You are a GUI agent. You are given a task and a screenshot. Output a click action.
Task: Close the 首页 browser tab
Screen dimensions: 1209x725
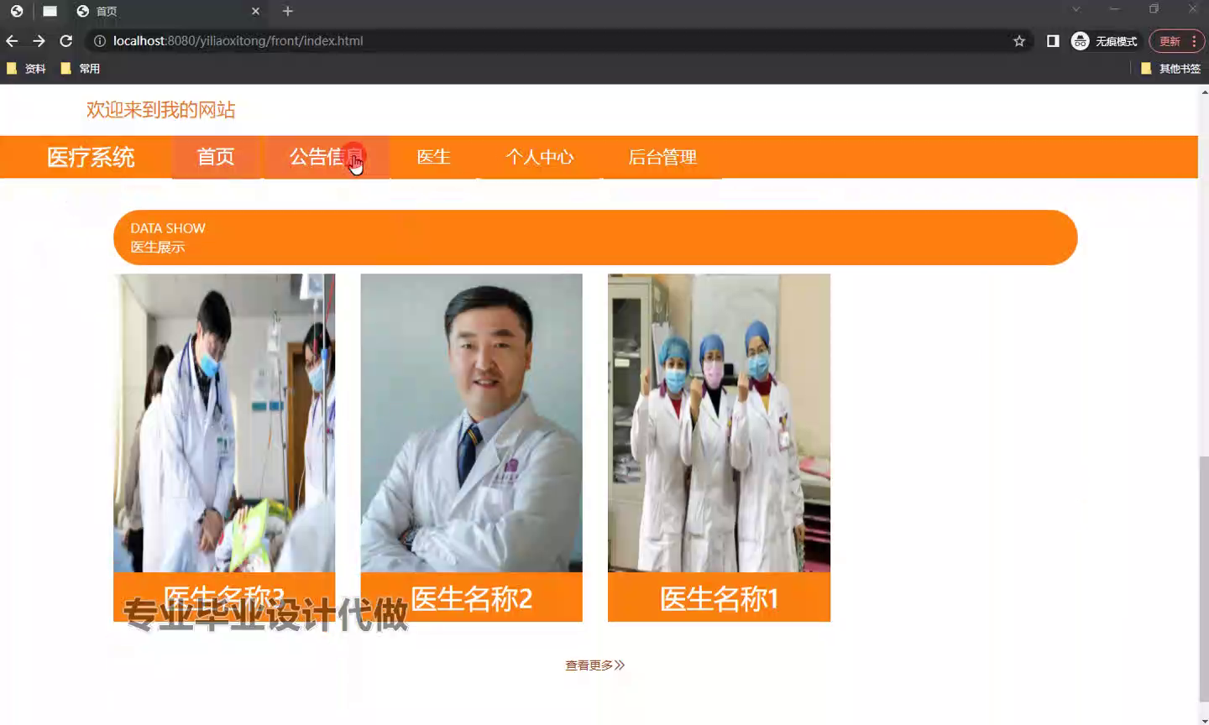pos(255,11)
